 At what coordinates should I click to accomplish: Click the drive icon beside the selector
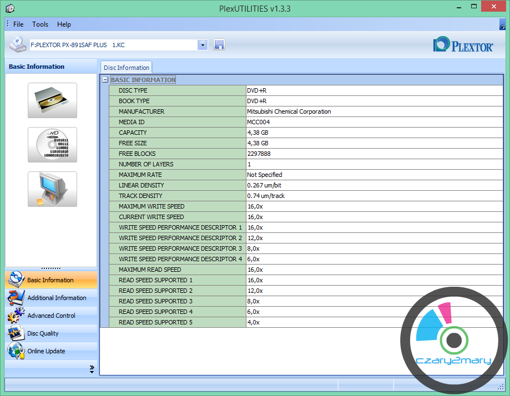pyautogui.click(x=17, y=45)
